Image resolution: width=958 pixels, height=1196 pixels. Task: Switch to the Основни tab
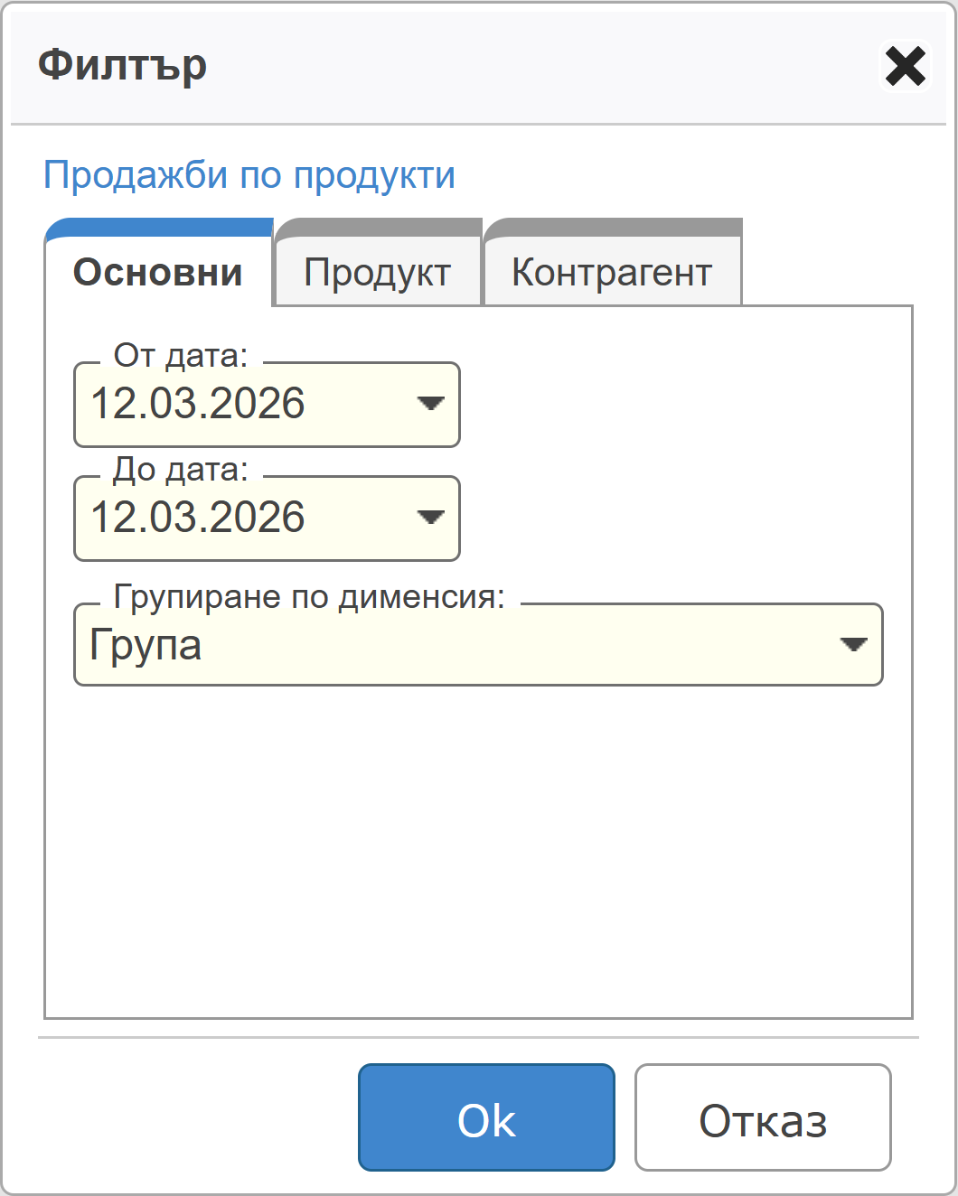coord(158,272)
